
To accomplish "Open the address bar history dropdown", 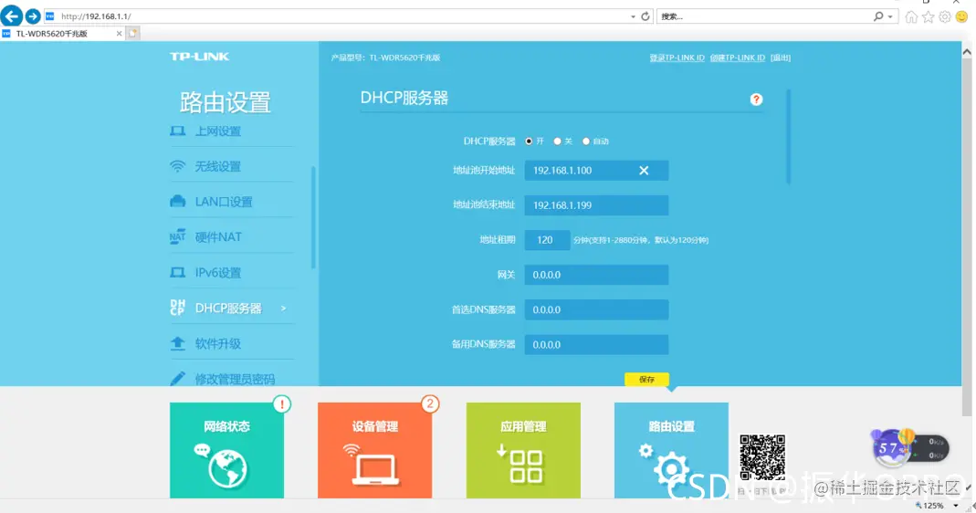I will [x=633, y=16].
